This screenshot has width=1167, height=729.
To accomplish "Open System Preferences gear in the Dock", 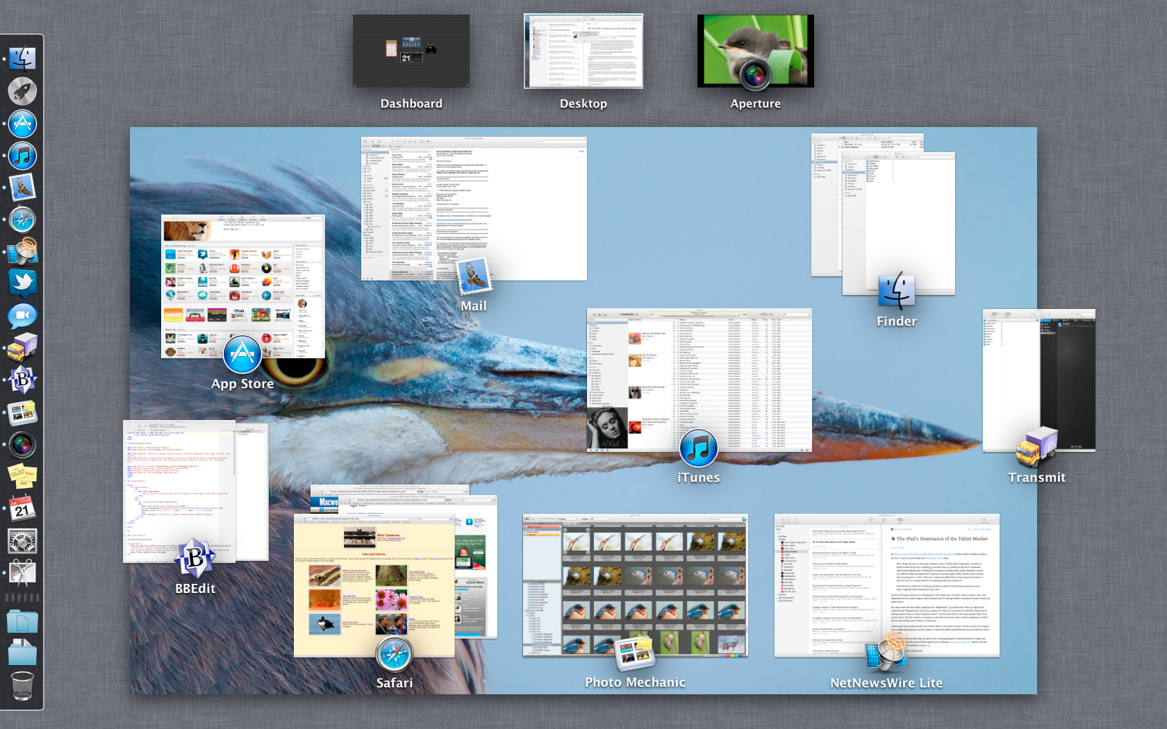I will pos(22,541).
